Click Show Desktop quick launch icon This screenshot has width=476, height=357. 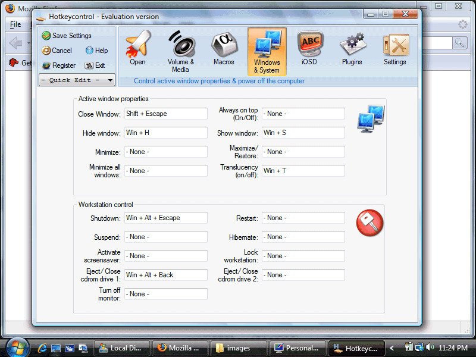56,348
